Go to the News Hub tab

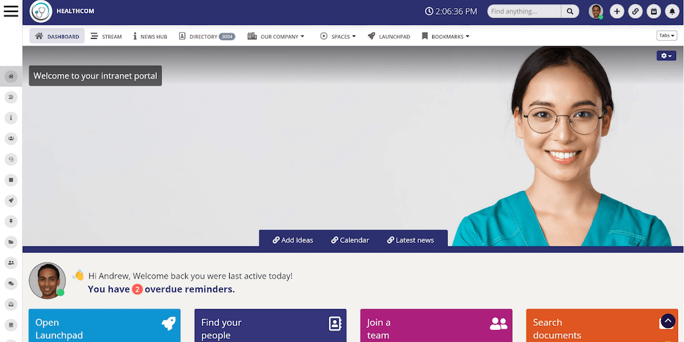coord(150,36)
